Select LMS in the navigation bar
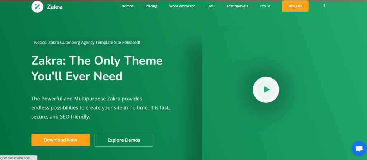 click(x=211, y=6)
